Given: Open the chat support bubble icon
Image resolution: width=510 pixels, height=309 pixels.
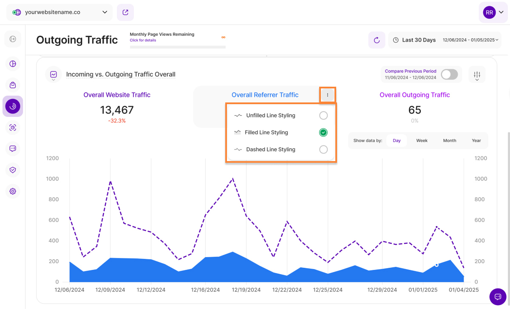Looking at the screenshot, I should (498, 297).
